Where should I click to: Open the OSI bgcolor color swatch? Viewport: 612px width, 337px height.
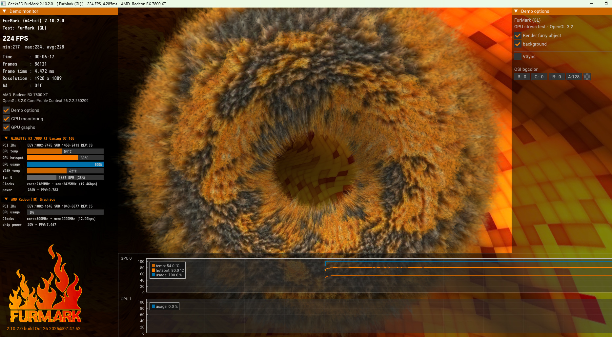(587, 77)
